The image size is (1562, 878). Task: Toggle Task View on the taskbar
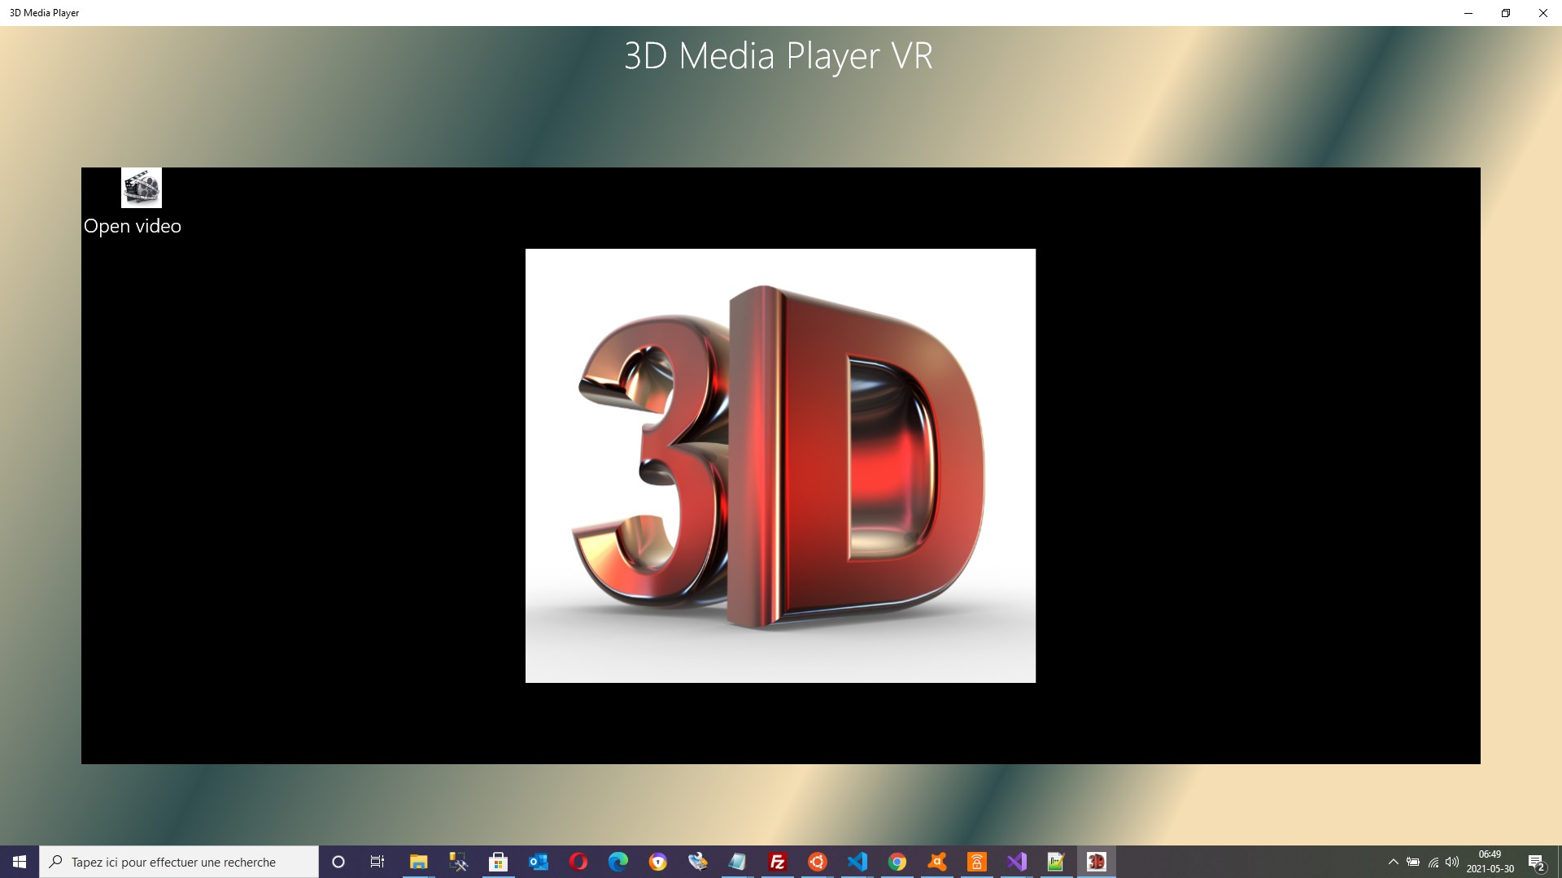coord(377,862)
